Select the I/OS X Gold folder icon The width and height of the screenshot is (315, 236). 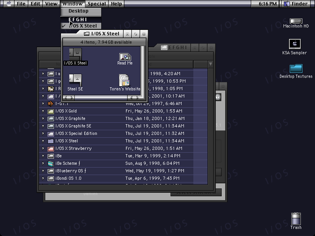(51, 111)
